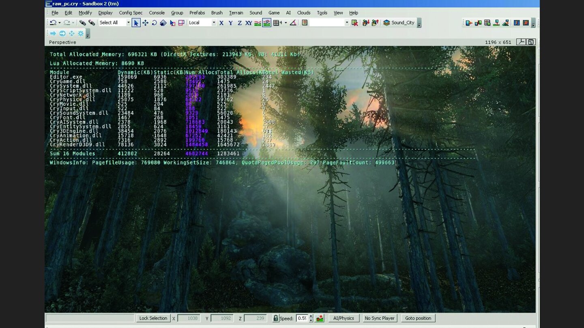The image size is (584, 328).
Task: Open the Prefabs menu
Action: (197, 13)
